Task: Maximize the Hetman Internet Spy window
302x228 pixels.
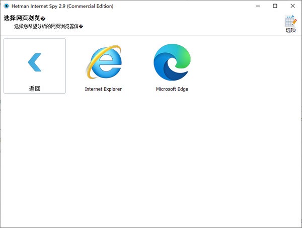Action: click(275, 6)
